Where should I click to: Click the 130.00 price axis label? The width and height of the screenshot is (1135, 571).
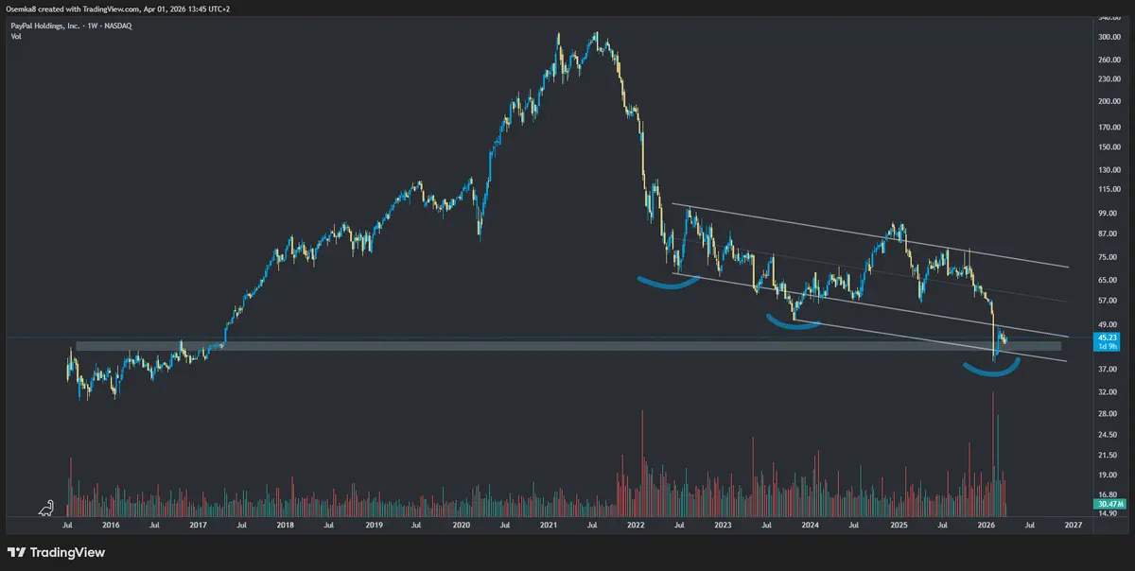point(1109,170)
